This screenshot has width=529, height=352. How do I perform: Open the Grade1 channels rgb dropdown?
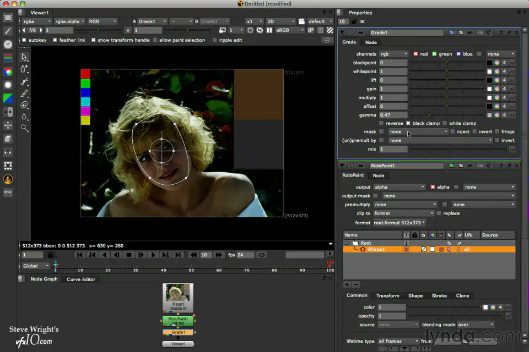pos(393,54)
